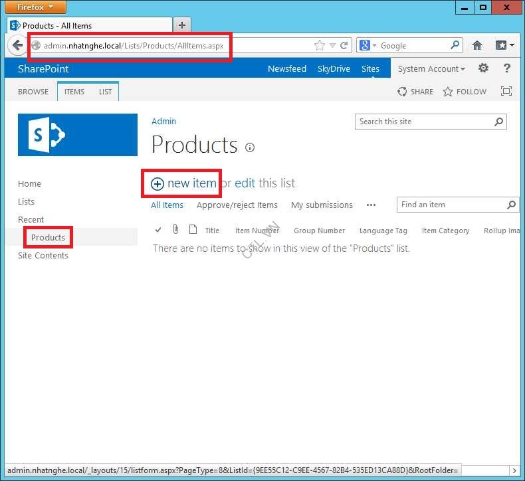Click the Find an item search box
525x481 pixels.
click(452, 205)
